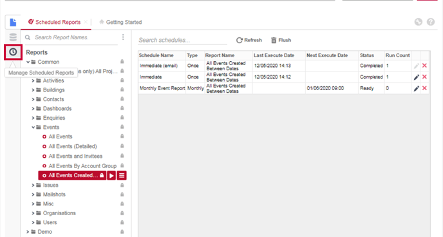Click lock icon beside Dashboards folder

pyautogui.click(x=122, y=108)
